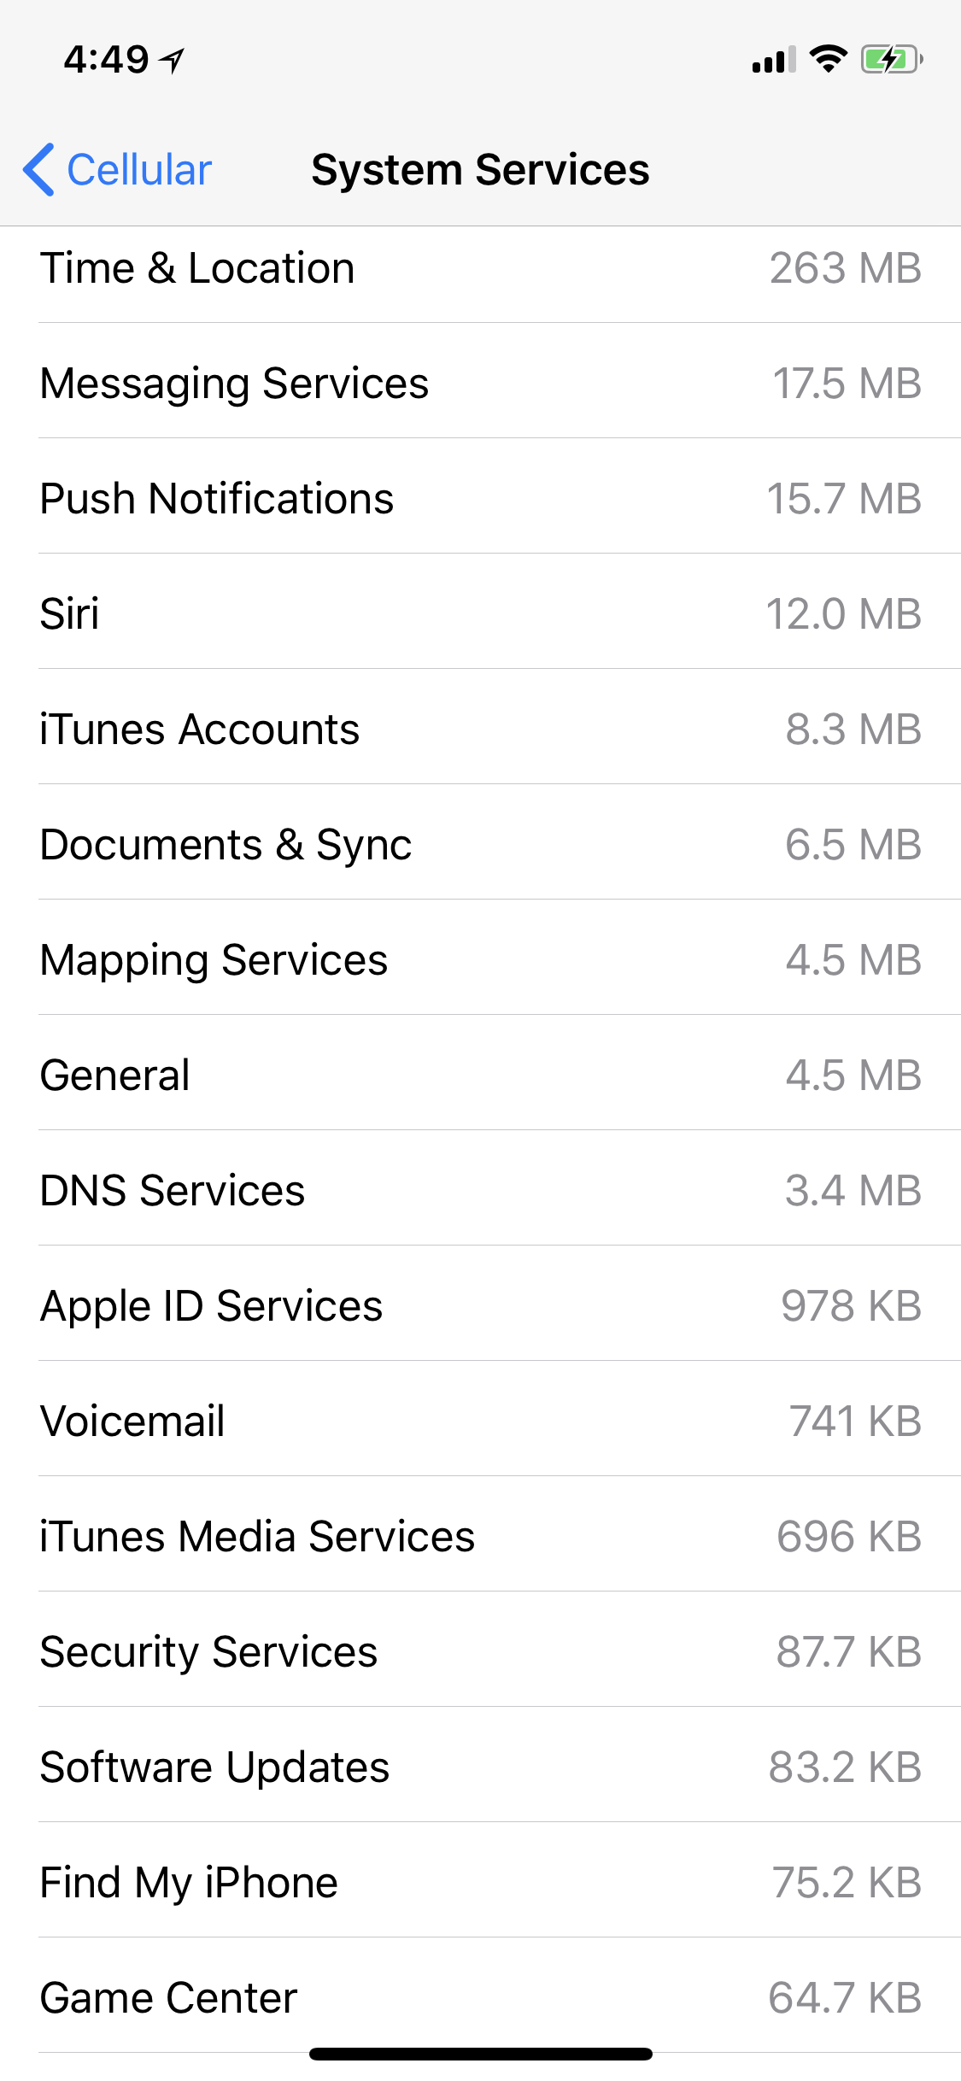Tap the battery charging icon
This screenshot has width=961, height=2081.
[x=891, y=59]
